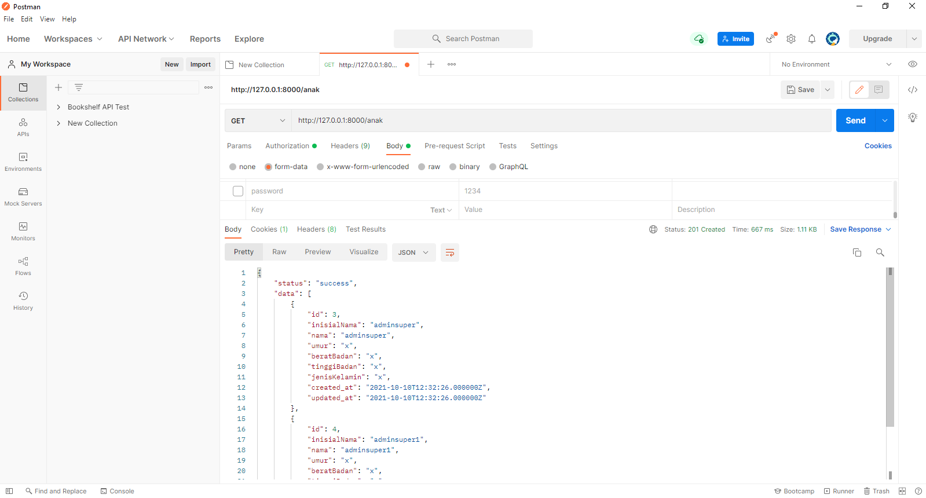Open the Send options dropdown arrow
Viewport: 926px width, 498px height.
point(885,120)
